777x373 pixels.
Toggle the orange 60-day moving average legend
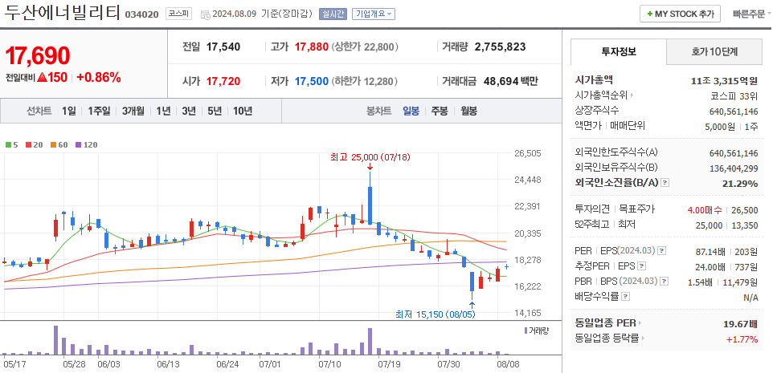point(59,145)
